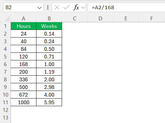Image resolution: width=165 pixels, height=123 pixels.
Task: Select the cell containing 4.00
Action: point(49,95)
